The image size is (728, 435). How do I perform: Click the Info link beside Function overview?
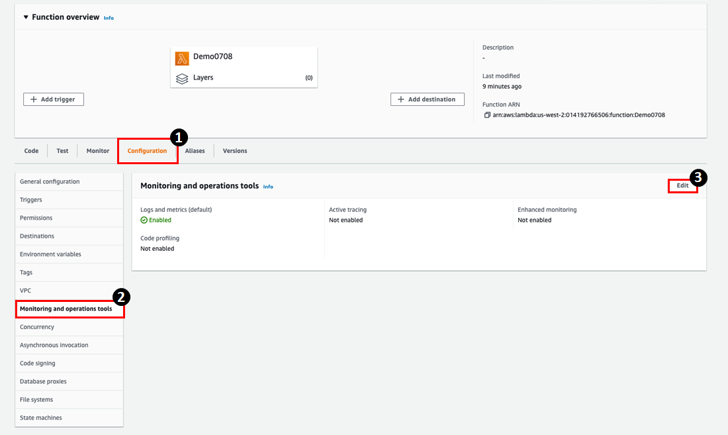point(108,17)
